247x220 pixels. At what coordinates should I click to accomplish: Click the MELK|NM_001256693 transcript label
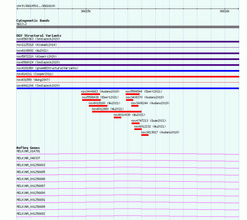[31, 165]
